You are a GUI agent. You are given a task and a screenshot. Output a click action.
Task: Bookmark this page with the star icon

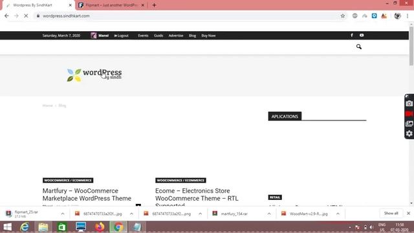click(343, 16)
